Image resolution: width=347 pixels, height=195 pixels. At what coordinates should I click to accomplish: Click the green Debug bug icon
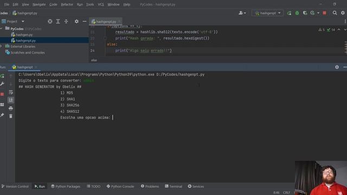(297, 13)
